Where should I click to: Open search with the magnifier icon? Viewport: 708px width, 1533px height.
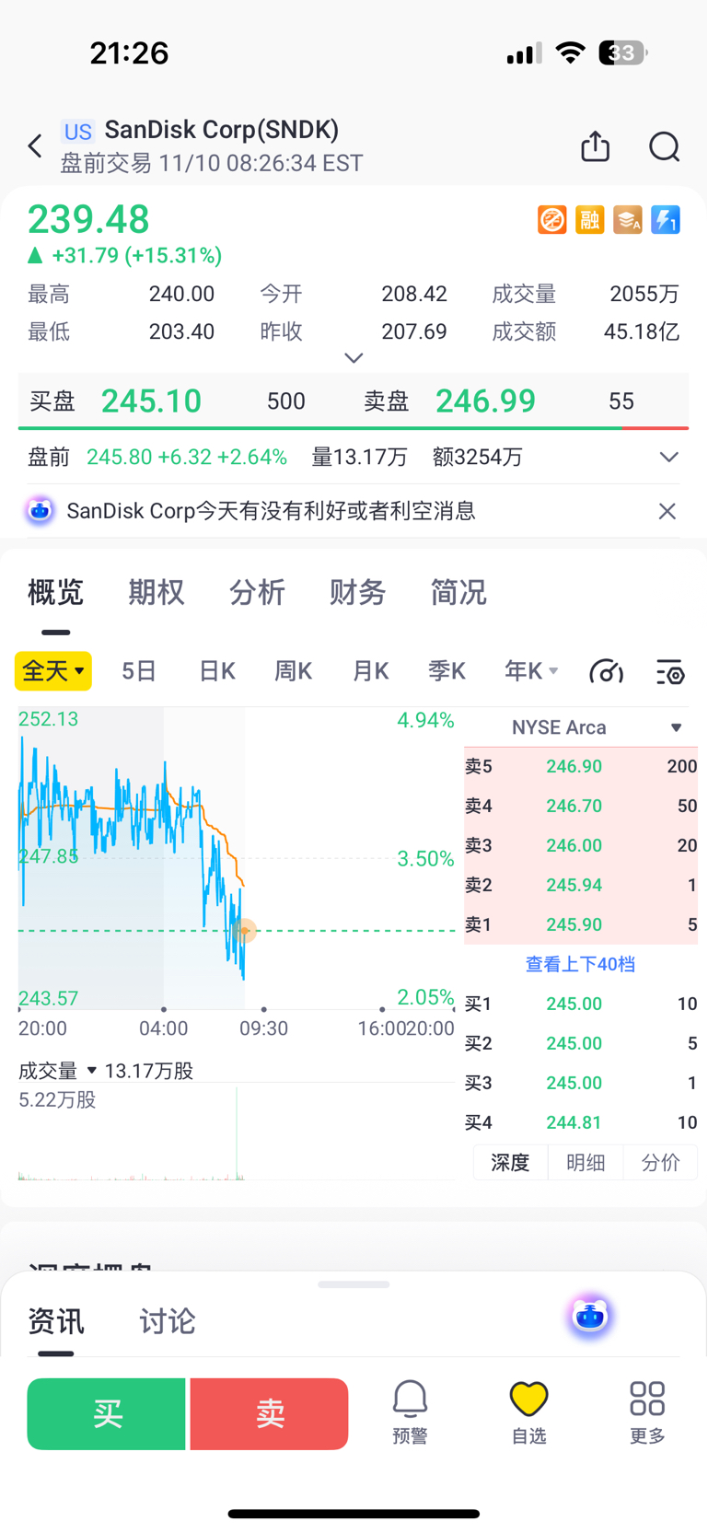[x=664, y=146]
